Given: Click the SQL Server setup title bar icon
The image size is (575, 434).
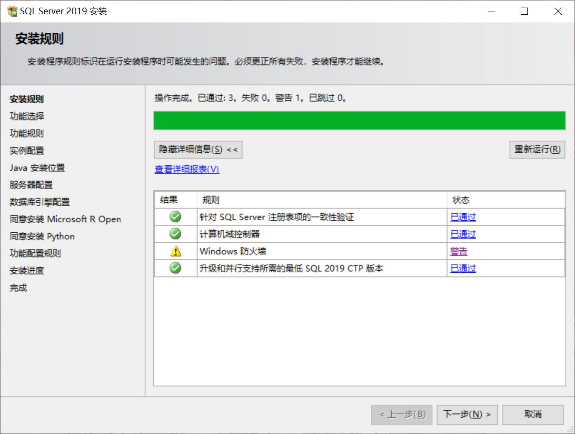Looking at the screenshot, I should pos(12,11).
